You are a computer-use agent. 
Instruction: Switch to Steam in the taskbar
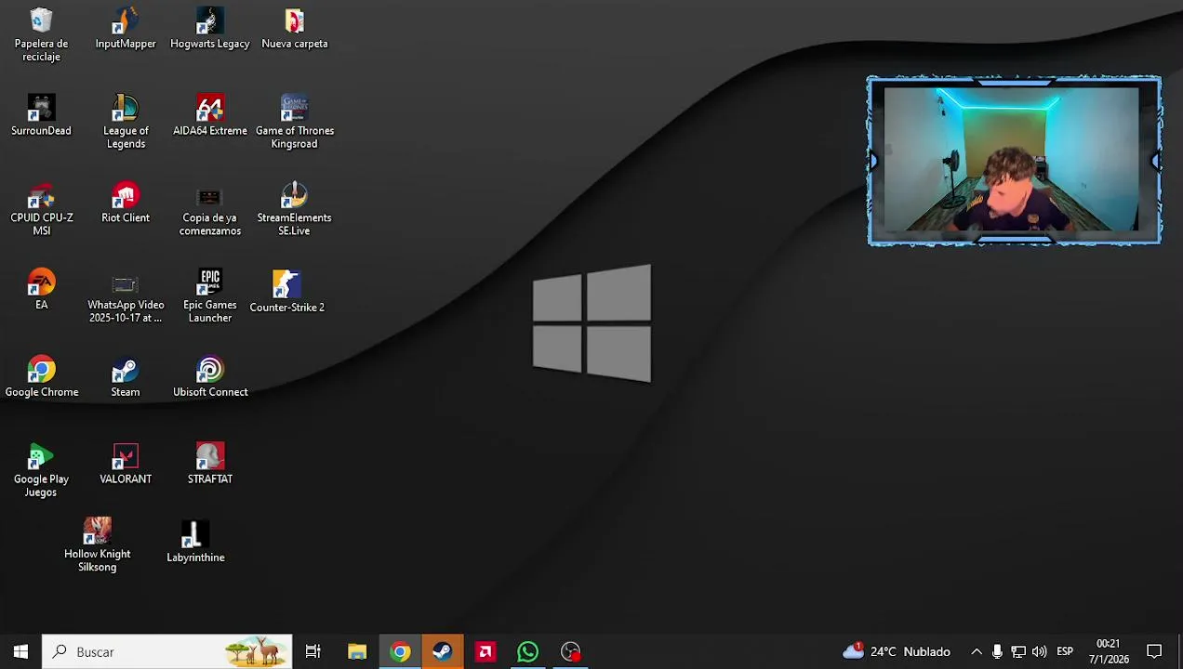[443, 651]
